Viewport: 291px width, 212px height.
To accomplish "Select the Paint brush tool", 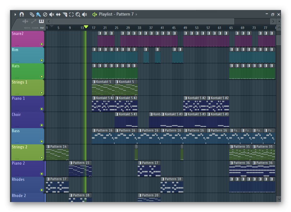I will click(38, 14).
